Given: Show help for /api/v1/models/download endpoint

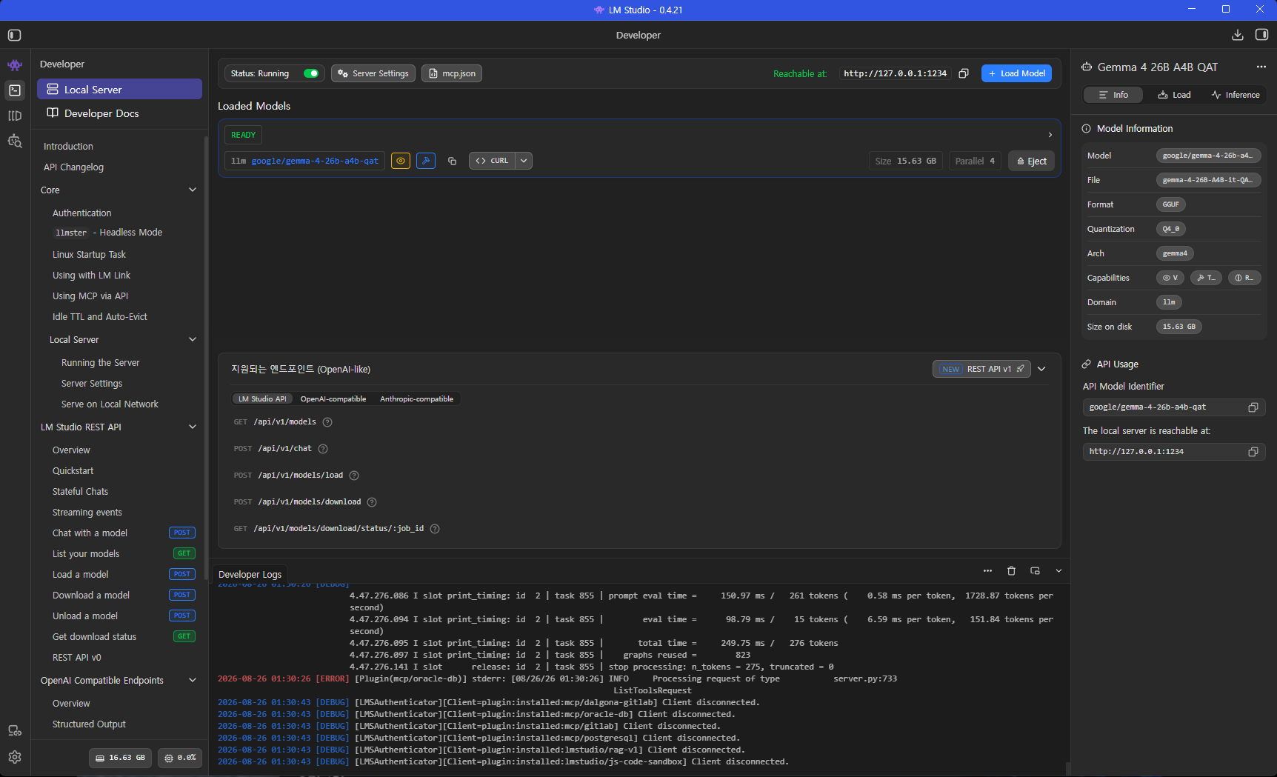Looking at the screenshot, I should [372, 502].
